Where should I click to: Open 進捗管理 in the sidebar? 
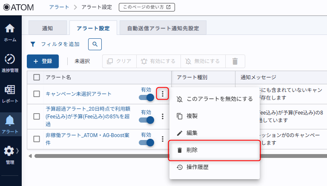click(10, 62)
